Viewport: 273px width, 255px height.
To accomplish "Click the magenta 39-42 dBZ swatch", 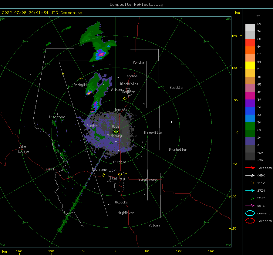I will coord(250,96).
